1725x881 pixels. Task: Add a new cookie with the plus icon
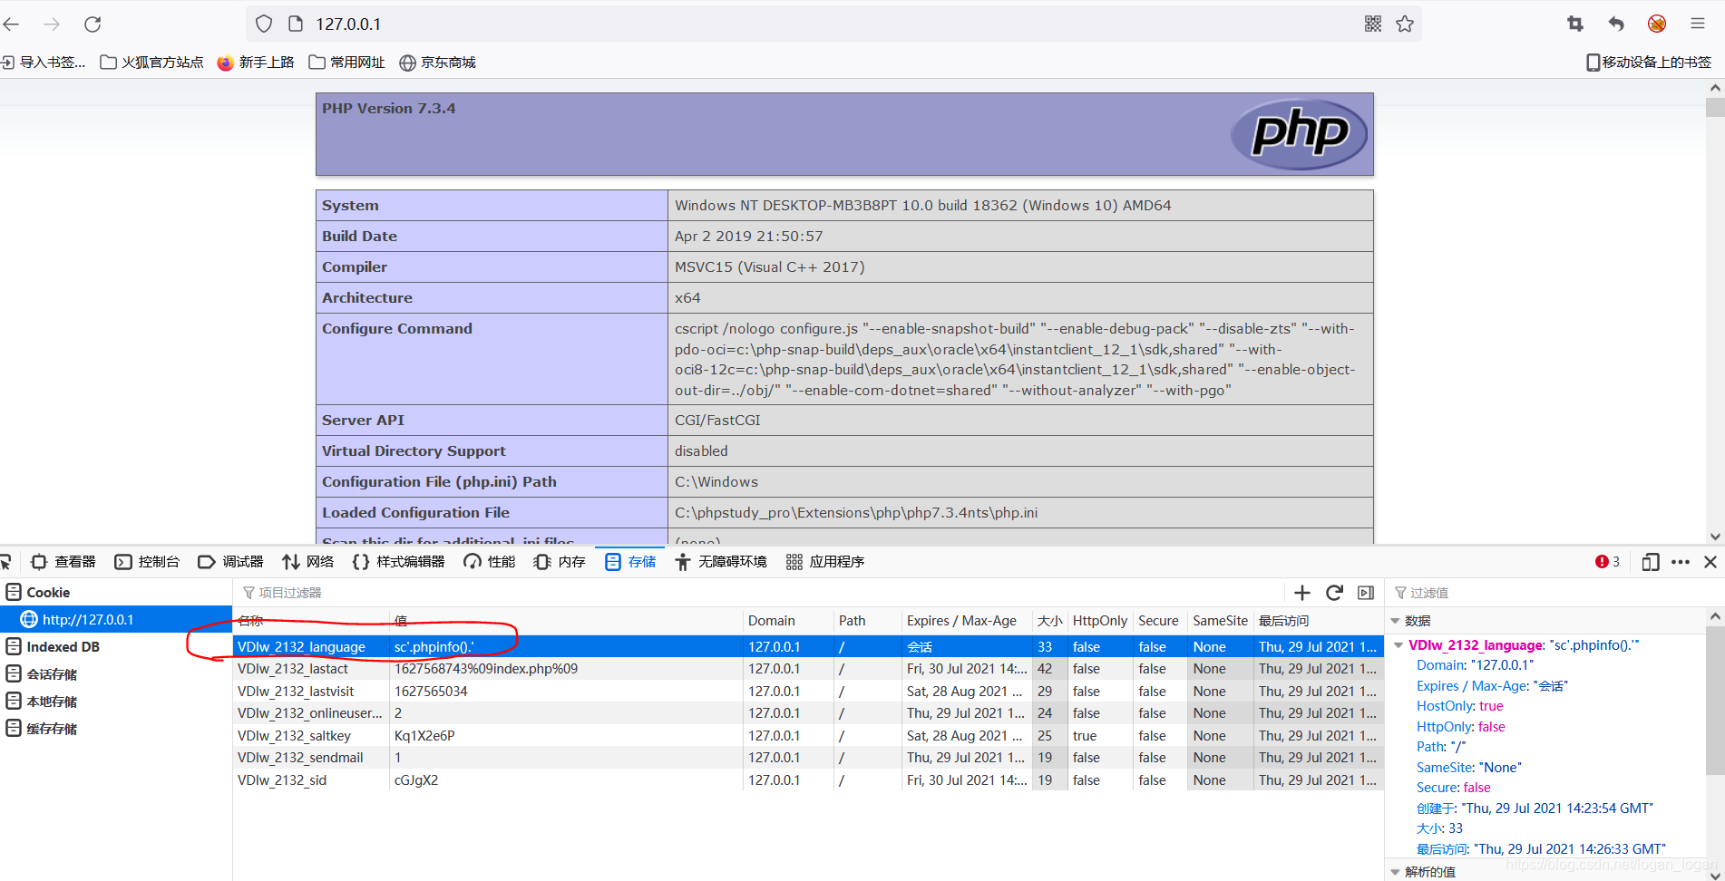pyautogui.click(x=1302, y=593)
